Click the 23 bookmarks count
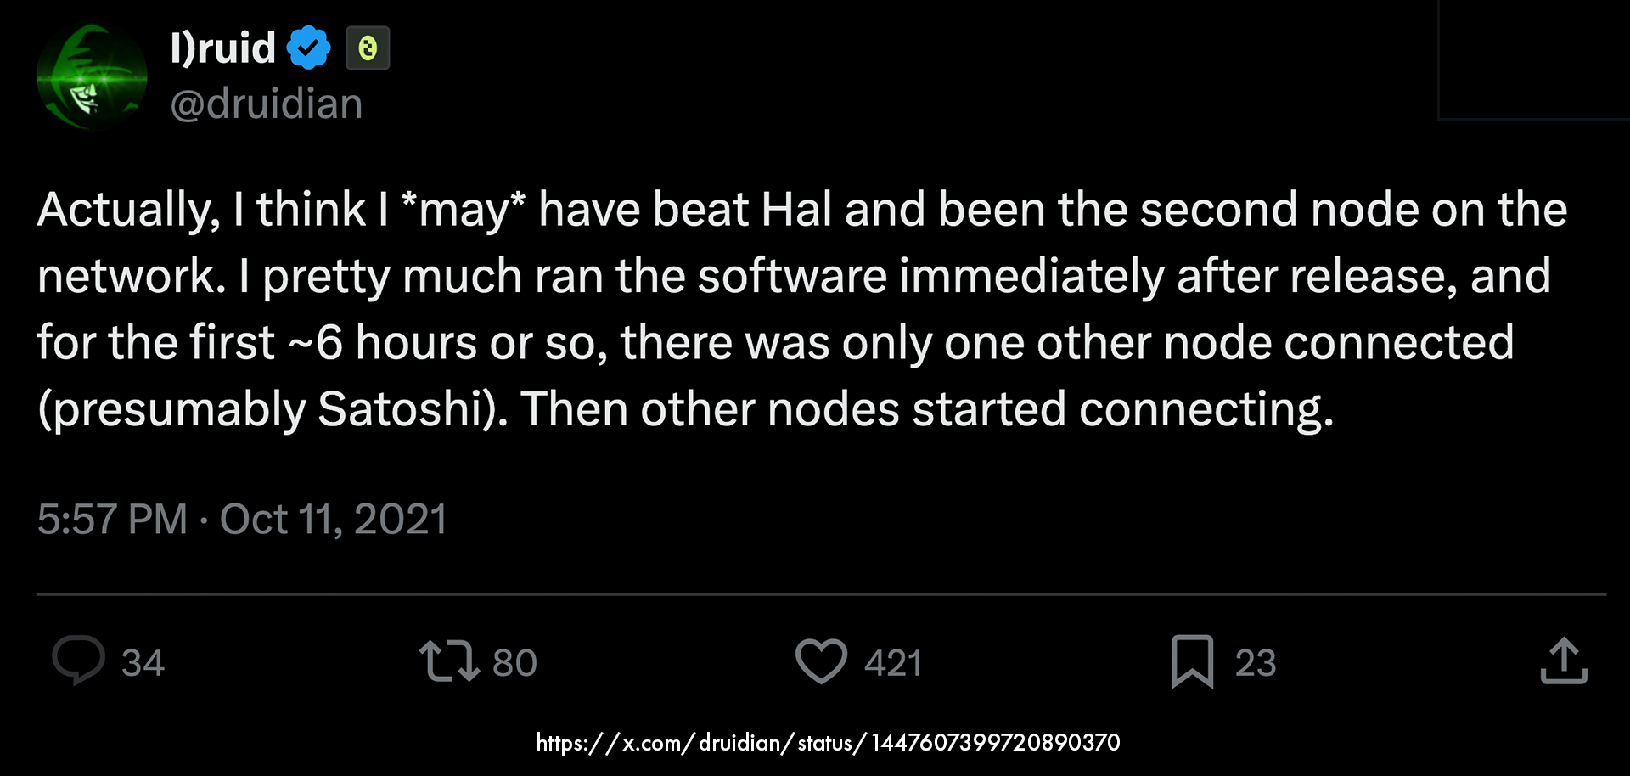The width and height of the screenshot is (1630, 776). pos(1256,663)
